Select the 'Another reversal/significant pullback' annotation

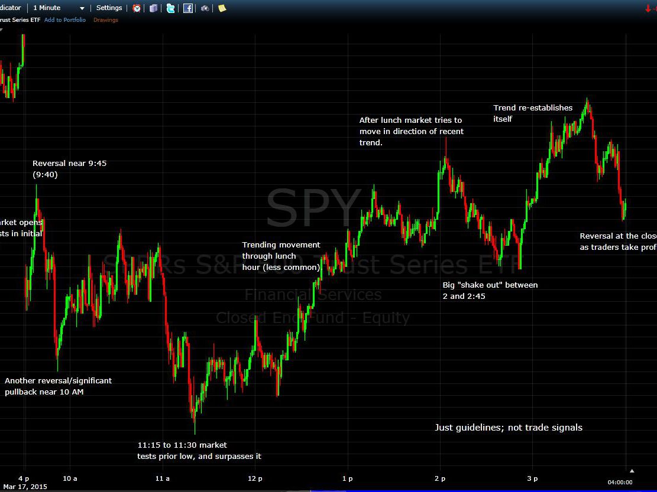click(58, 386)
